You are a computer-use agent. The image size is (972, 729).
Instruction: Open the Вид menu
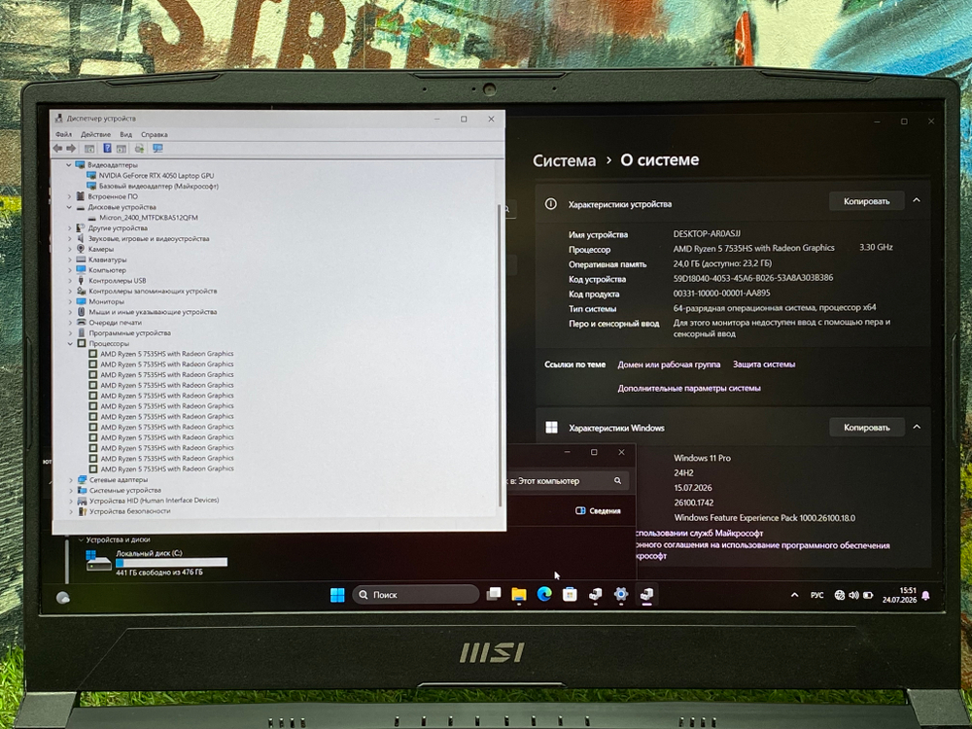[125, 134]
